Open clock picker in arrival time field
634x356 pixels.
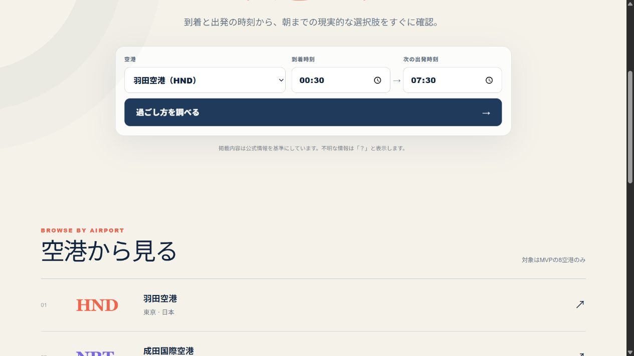tap(377, 80)
